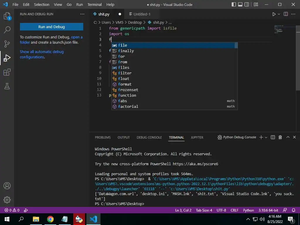Open Run and Debug panel ellipsis menu

82,14
